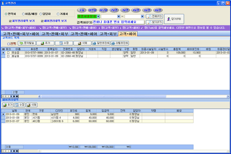
Task: Click the grid corner icon beside 체크 header
Action: [x=3, y=49]
